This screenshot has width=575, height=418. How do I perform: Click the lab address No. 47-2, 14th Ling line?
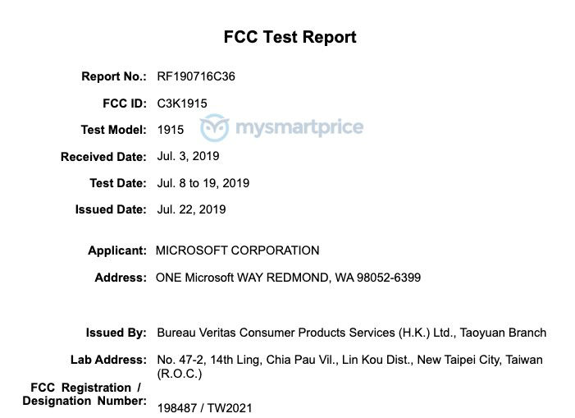pyautogui.click(x=350, y=360)
